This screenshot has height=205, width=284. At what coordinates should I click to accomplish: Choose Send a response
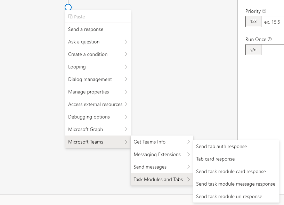click(x=98, y=29)
